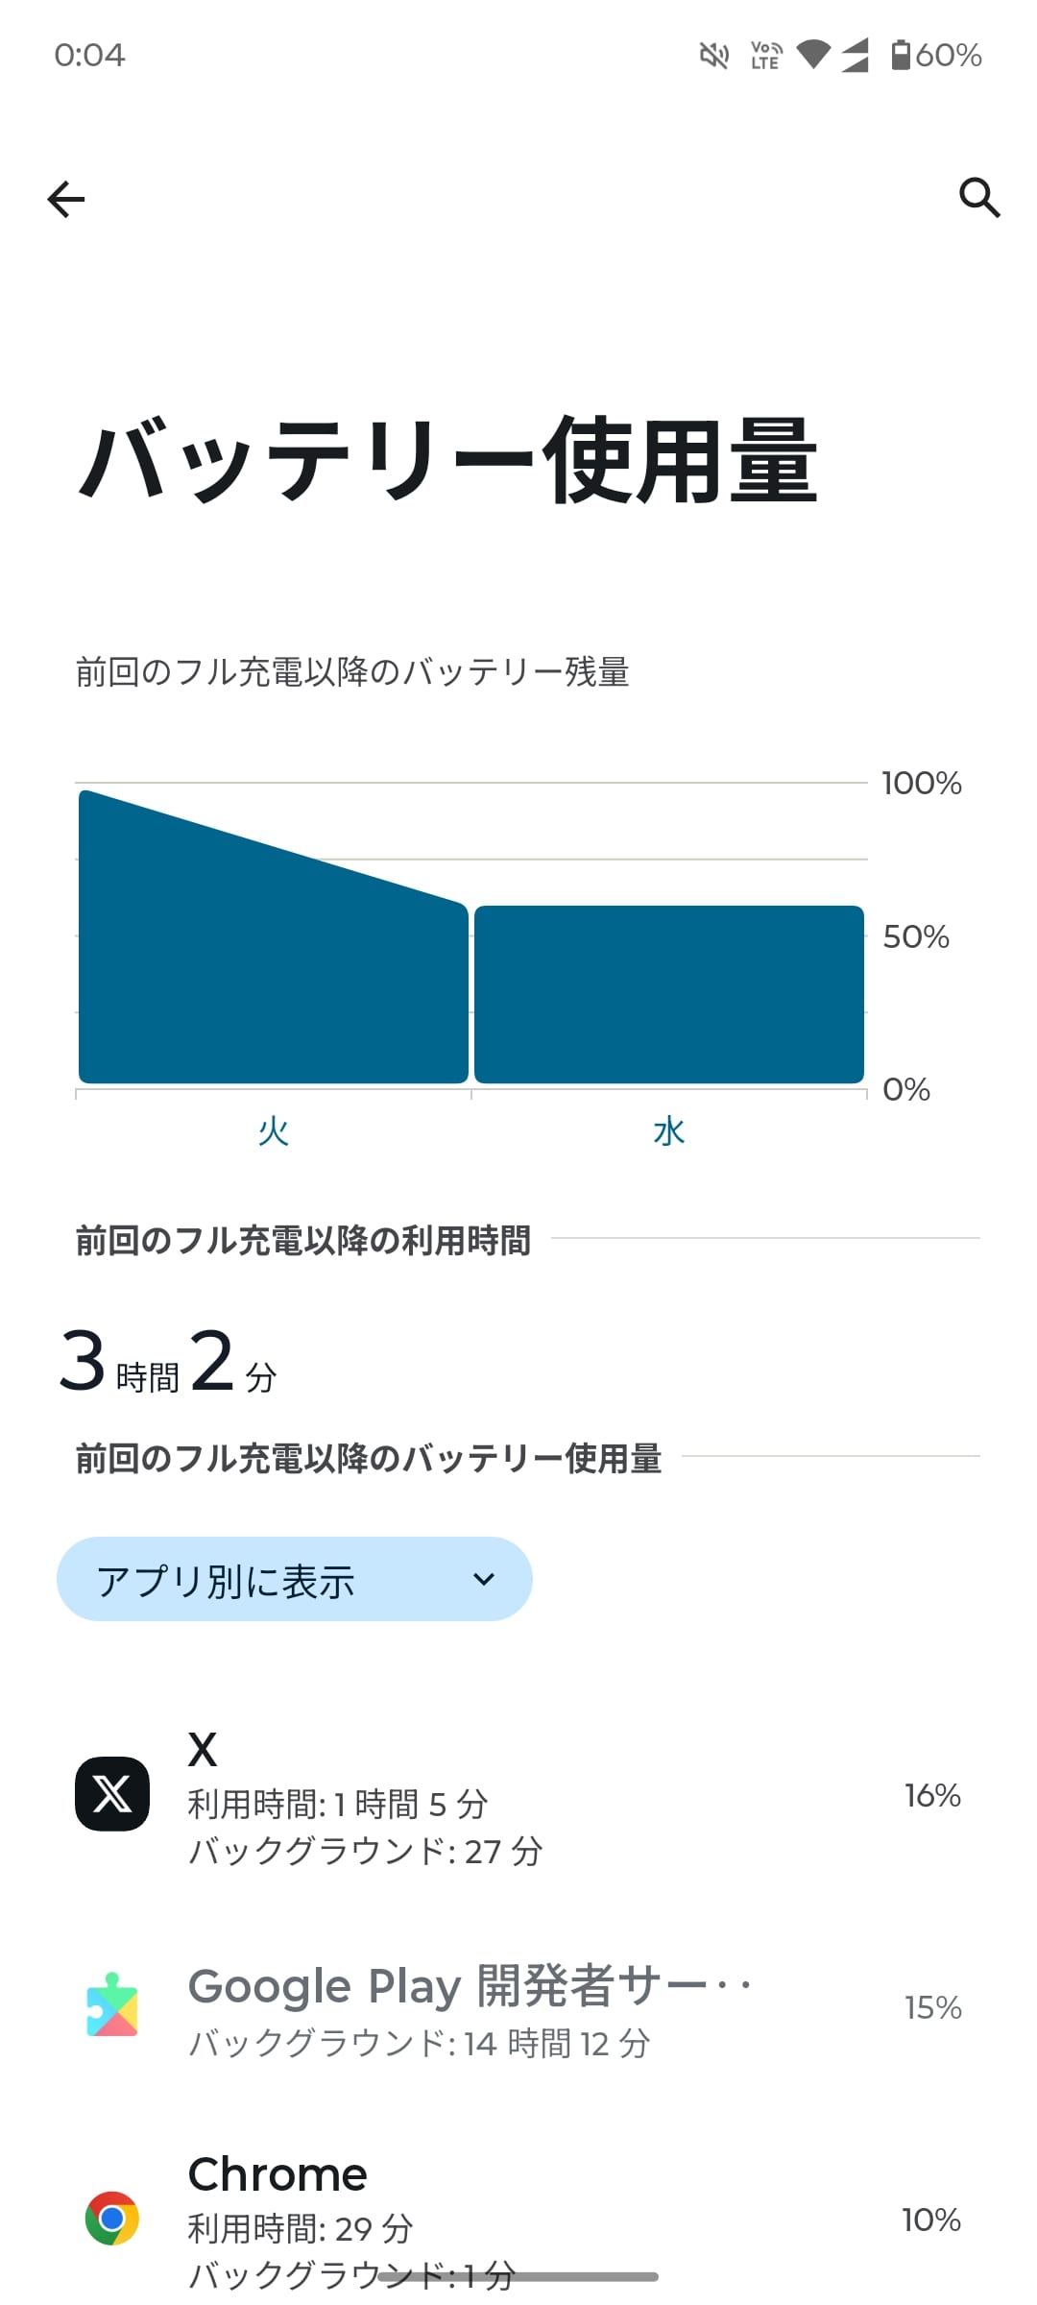
Task: Tap the muted sound status icon
Action: [714, 56]
